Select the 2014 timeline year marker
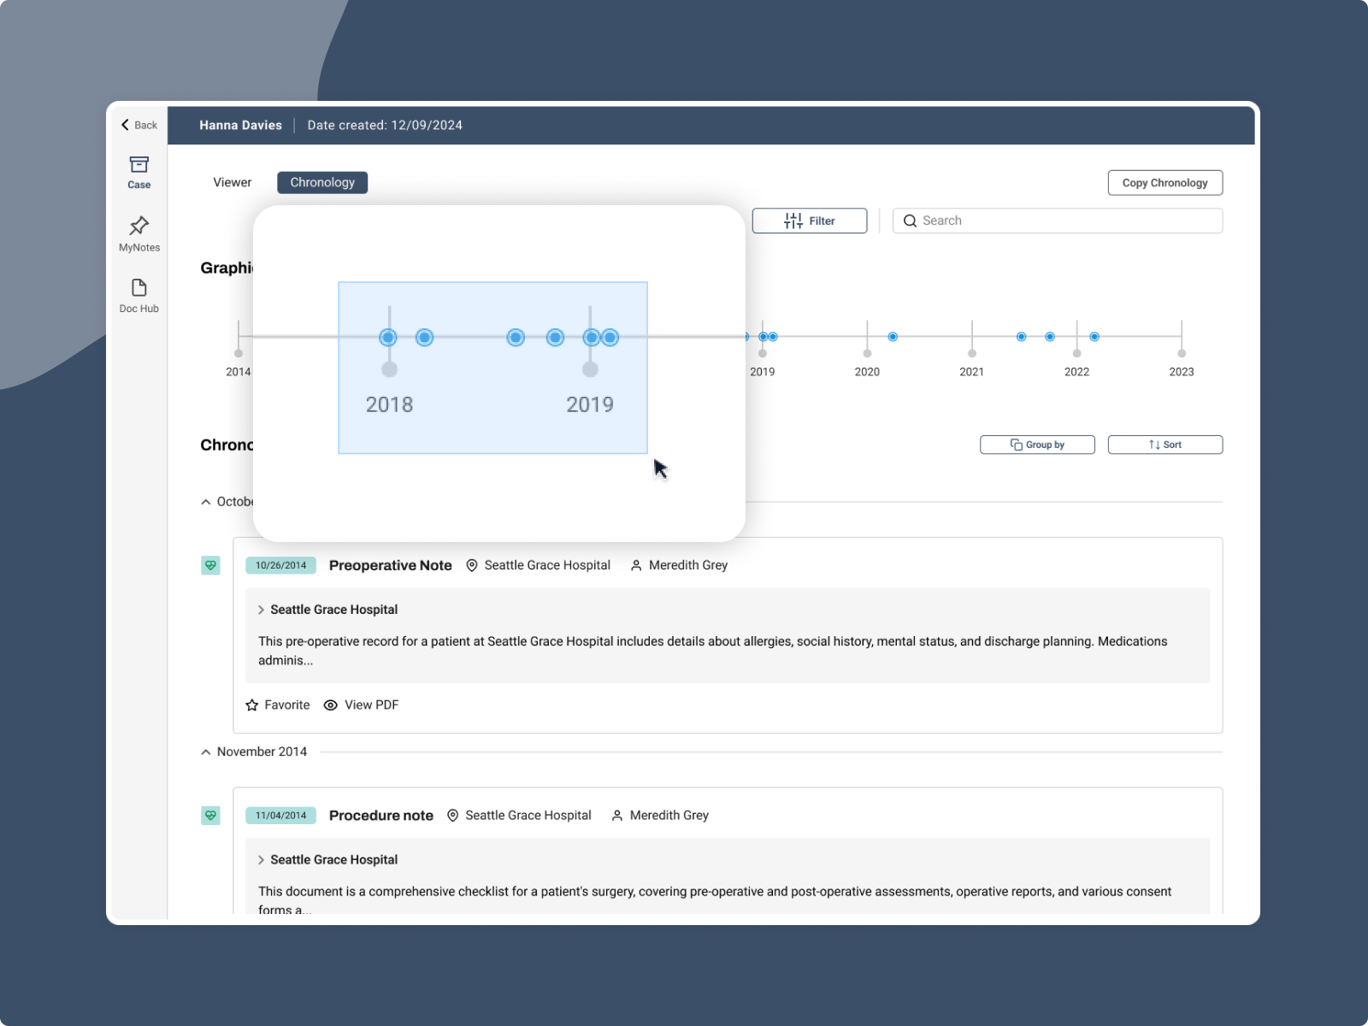 [x=239, y=353]
